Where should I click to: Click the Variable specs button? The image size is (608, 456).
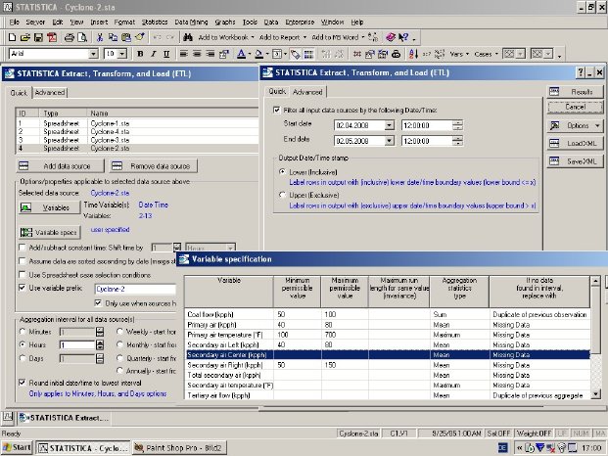(x=49, y=232)
